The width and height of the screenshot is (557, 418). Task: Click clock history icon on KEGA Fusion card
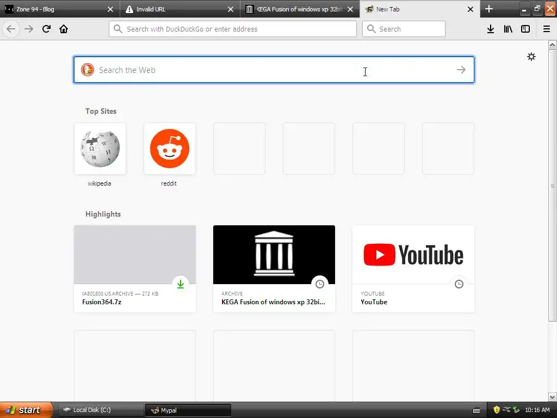[320, 284]
